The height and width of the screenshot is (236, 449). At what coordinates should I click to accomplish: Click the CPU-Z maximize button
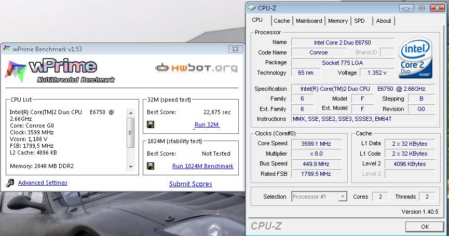coord(422,8)
